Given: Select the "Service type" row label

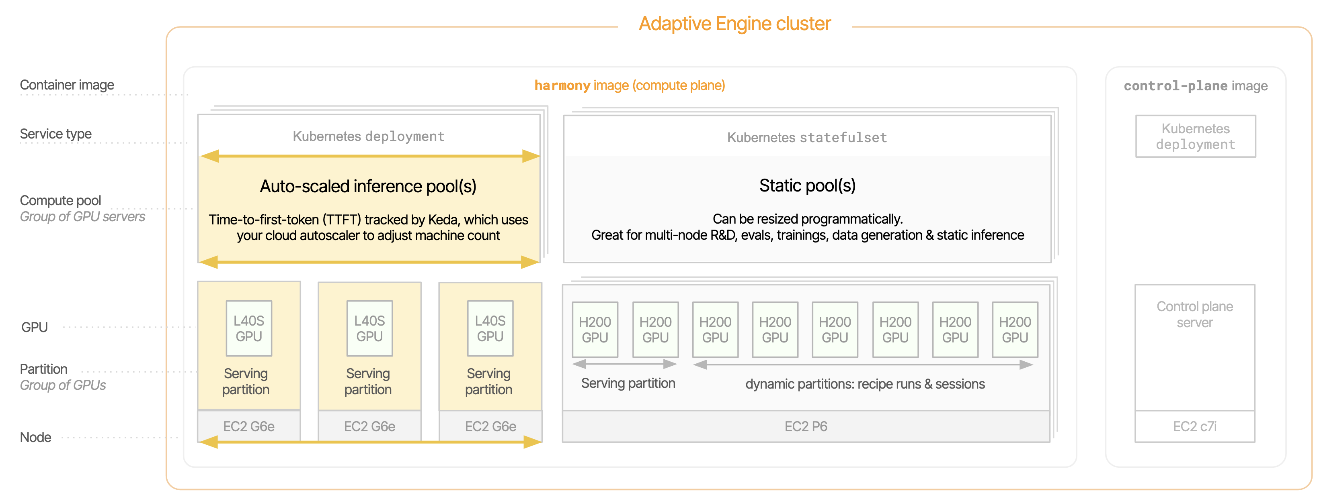Looking at the screenshot, I should [56, 134].
